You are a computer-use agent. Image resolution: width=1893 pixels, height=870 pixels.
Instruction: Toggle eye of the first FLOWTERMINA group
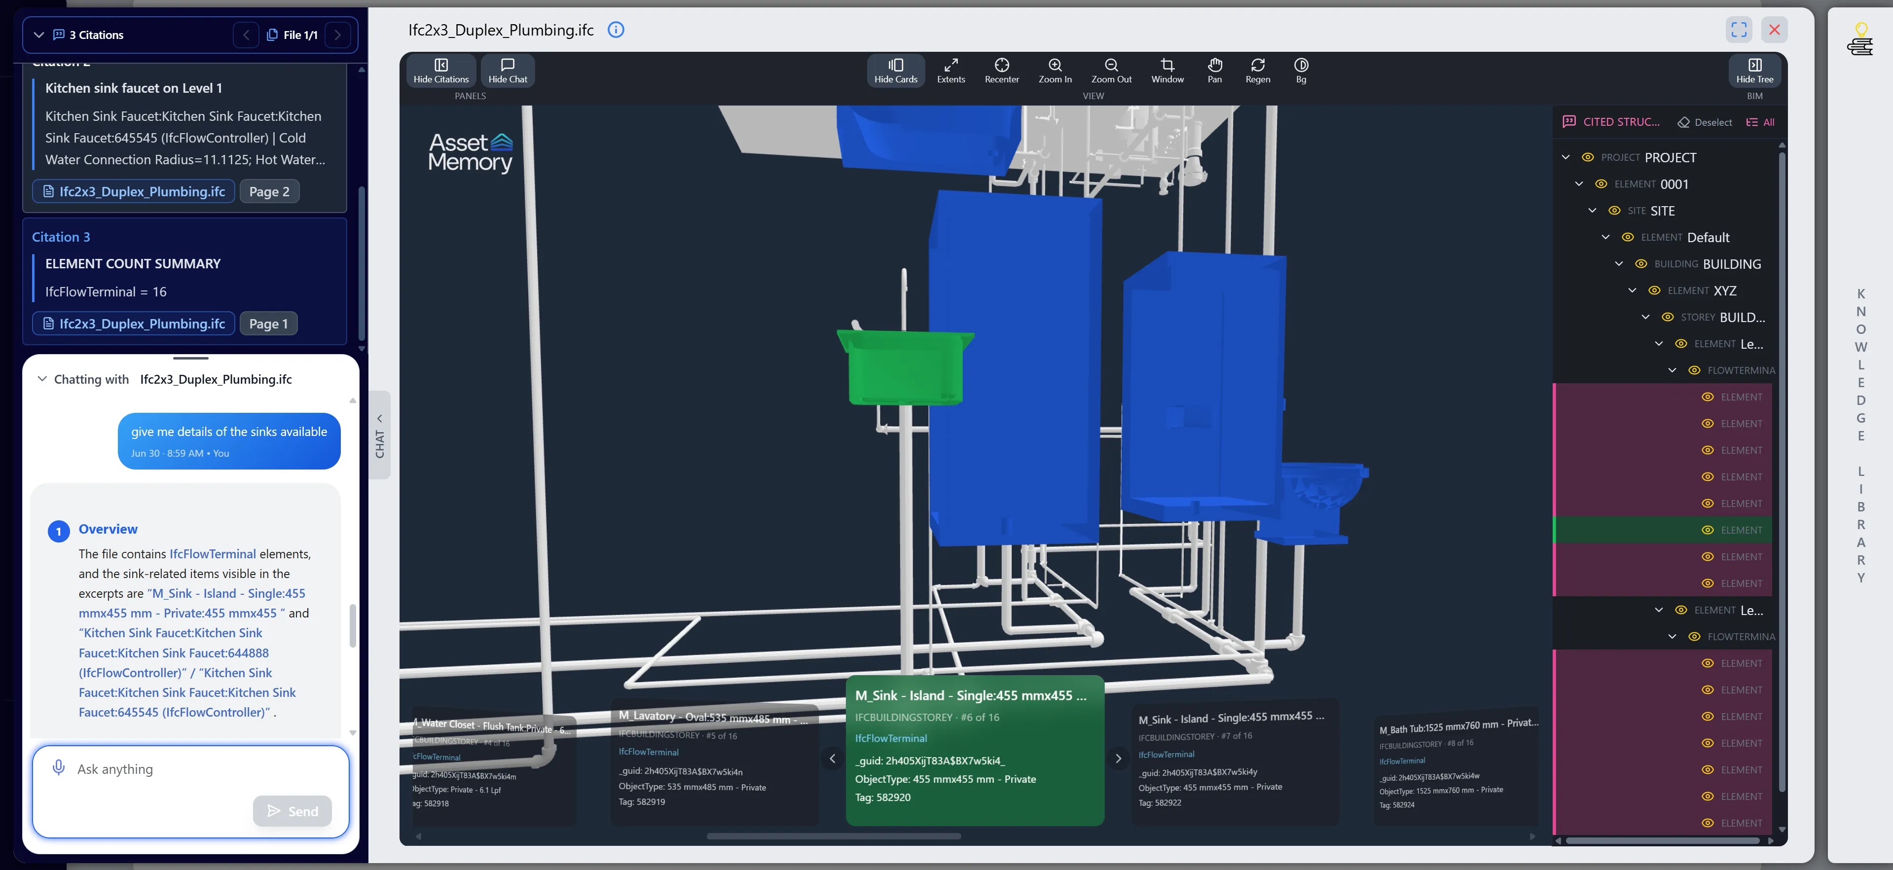[x=1694, y=370]
